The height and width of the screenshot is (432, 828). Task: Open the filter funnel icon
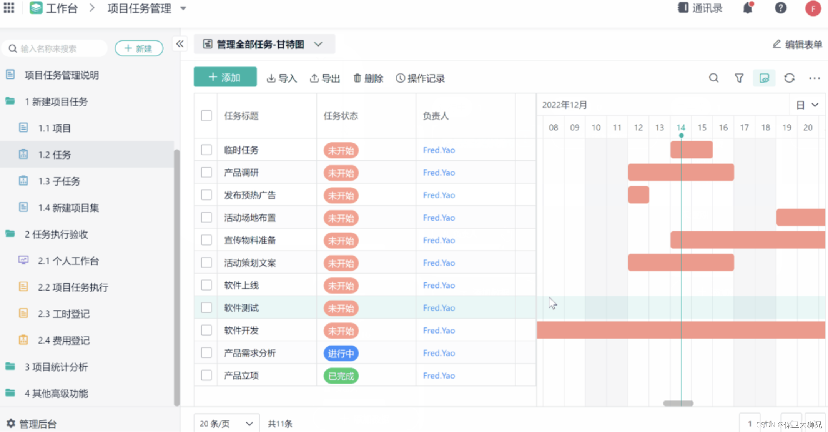pyautogui.click(x=739, y=78)
